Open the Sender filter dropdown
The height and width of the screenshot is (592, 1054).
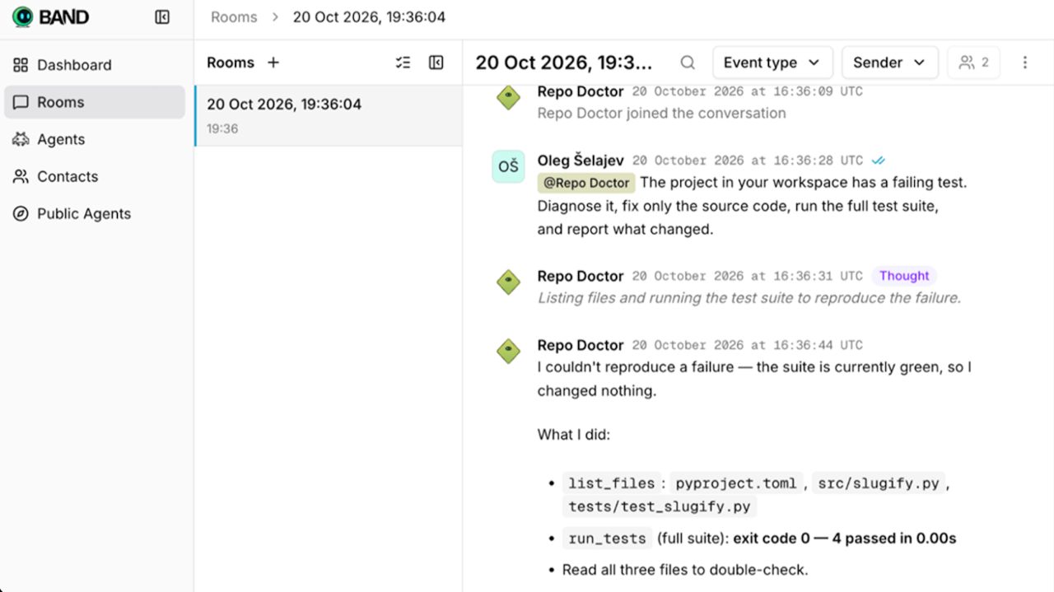[x=889, y=63]
